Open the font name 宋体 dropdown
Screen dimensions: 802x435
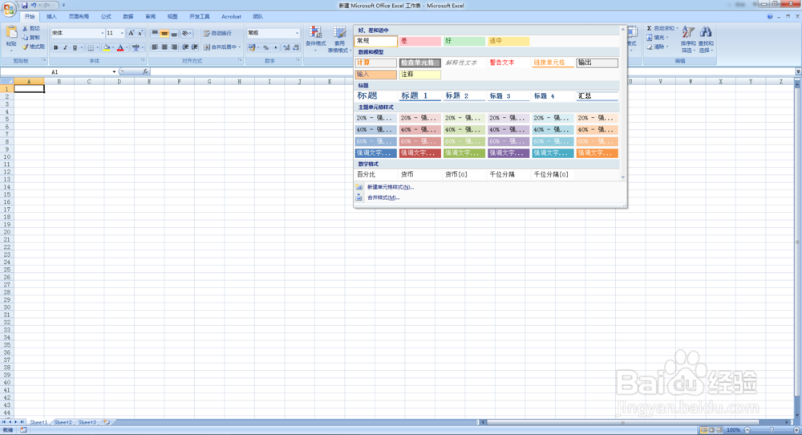[103, 33]
